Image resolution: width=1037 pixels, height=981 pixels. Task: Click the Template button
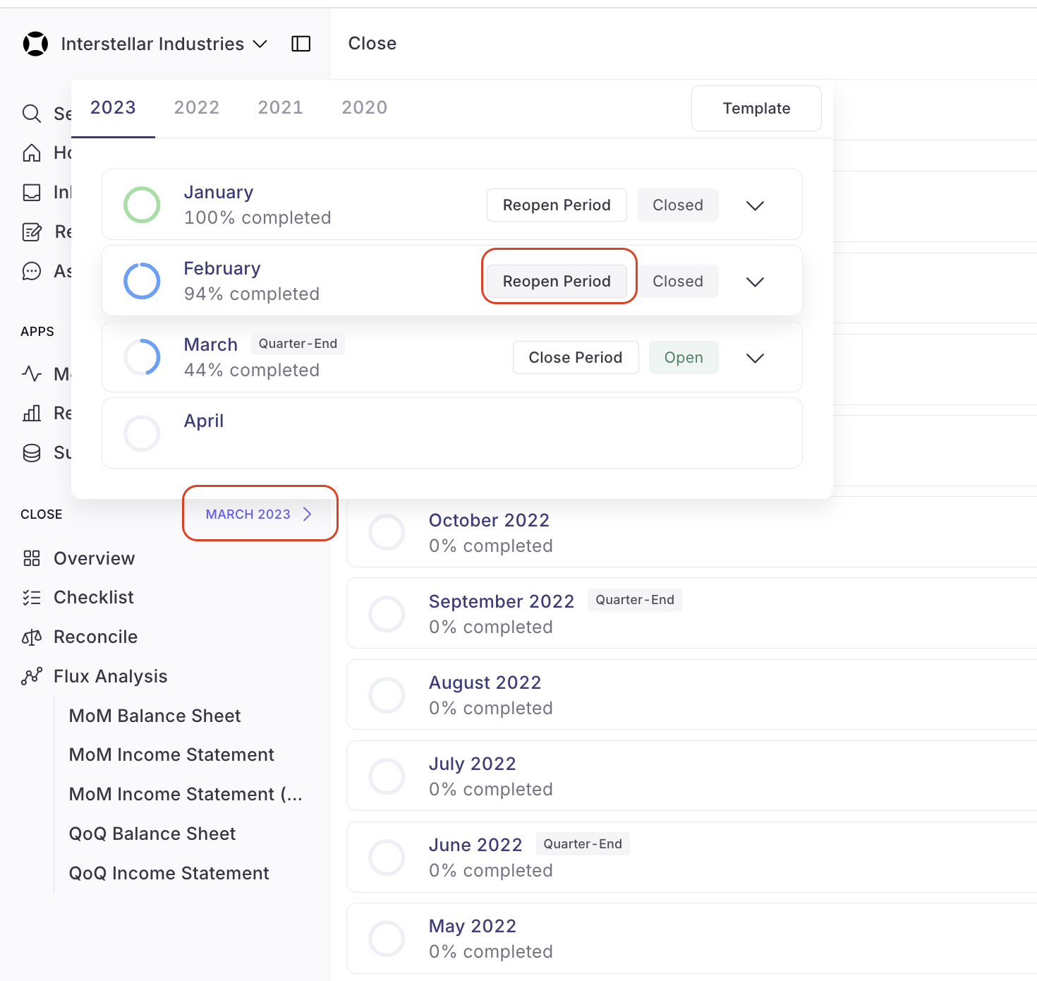(x=756, y=108)
